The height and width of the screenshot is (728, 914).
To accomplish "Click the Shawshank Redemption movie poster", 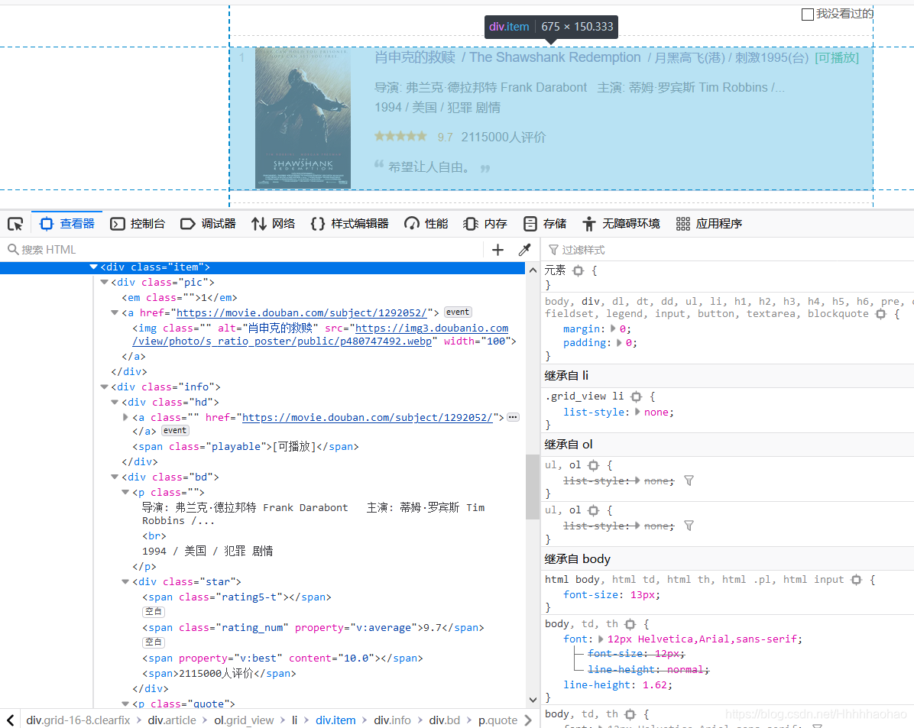I will tap(303, 118).
